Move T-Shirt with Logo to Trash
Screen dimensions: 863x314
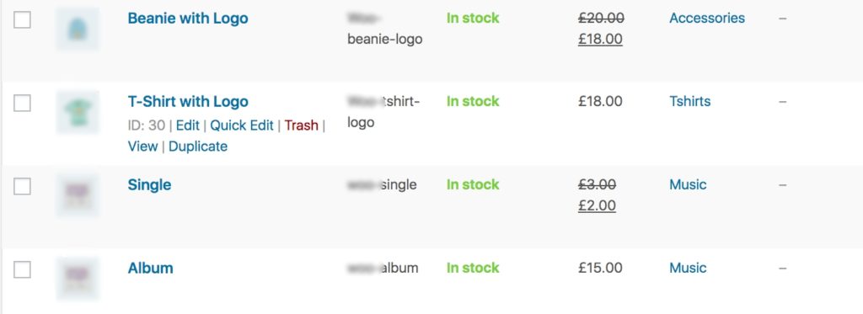click(x=301, y=125)
